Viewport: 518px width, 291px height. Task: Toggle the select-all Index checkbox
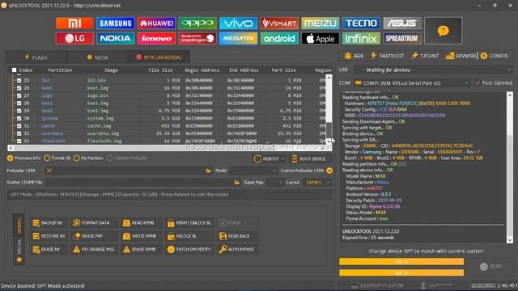pos(15,70)
